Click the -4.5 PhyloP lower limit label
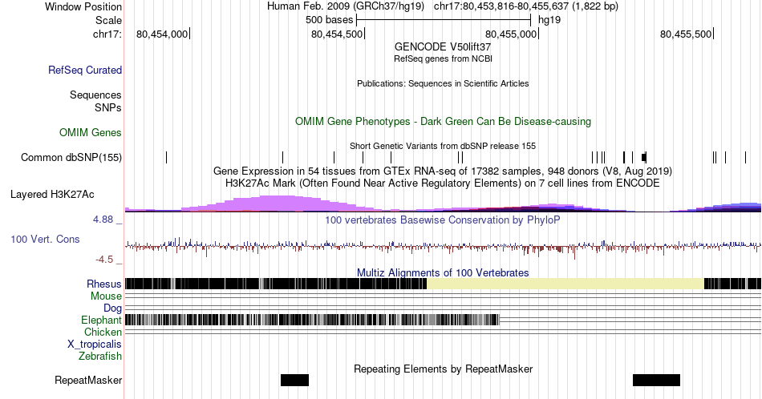This screenshot has height=399, width=762. click(104, 260)
